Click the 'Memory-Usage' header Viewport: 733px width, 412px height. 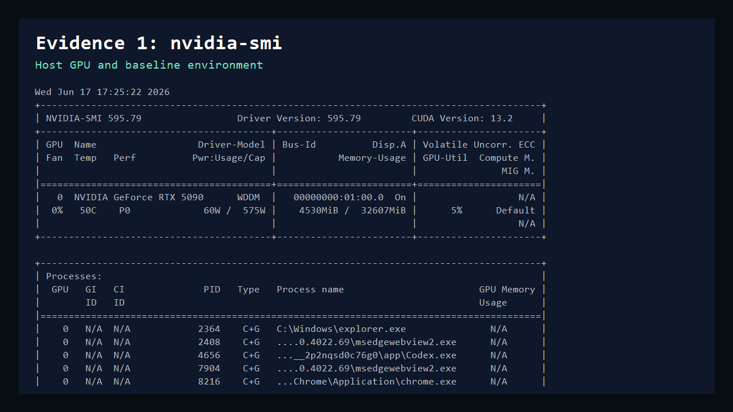(372, 158)
